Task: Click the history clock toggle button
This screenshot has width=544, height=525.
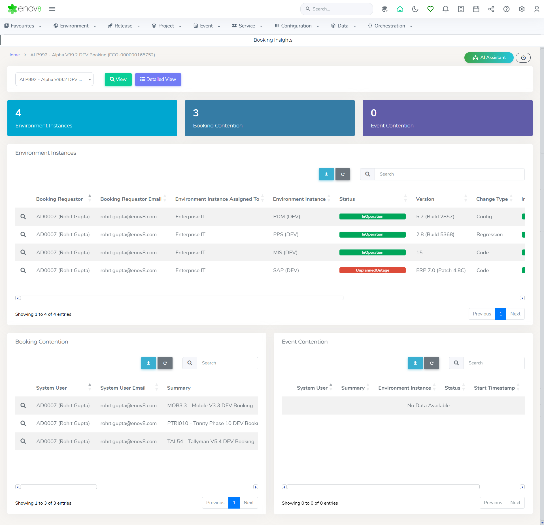Action: point(523,57)
